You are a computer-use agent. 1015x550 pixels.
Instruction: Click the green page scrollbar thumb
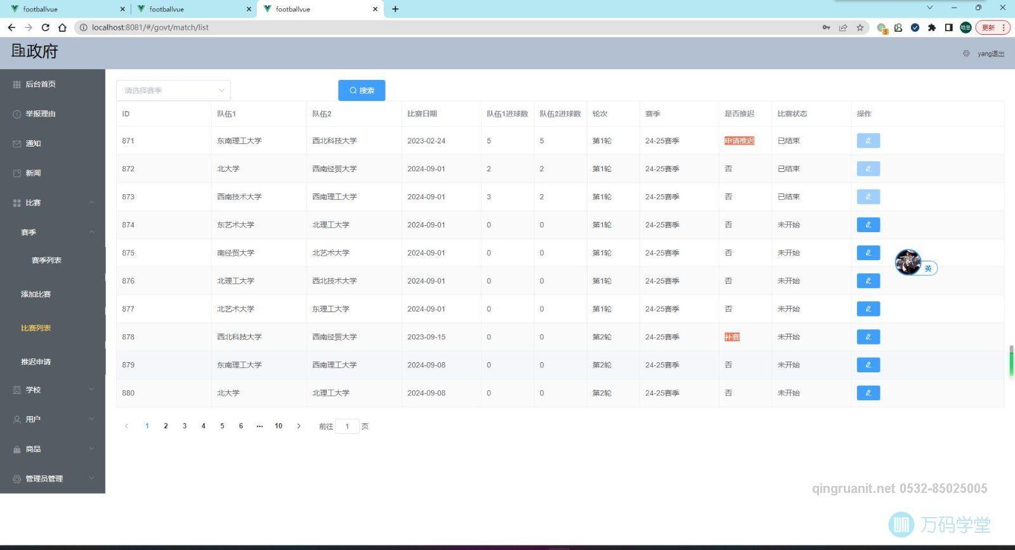point(1011,361)
